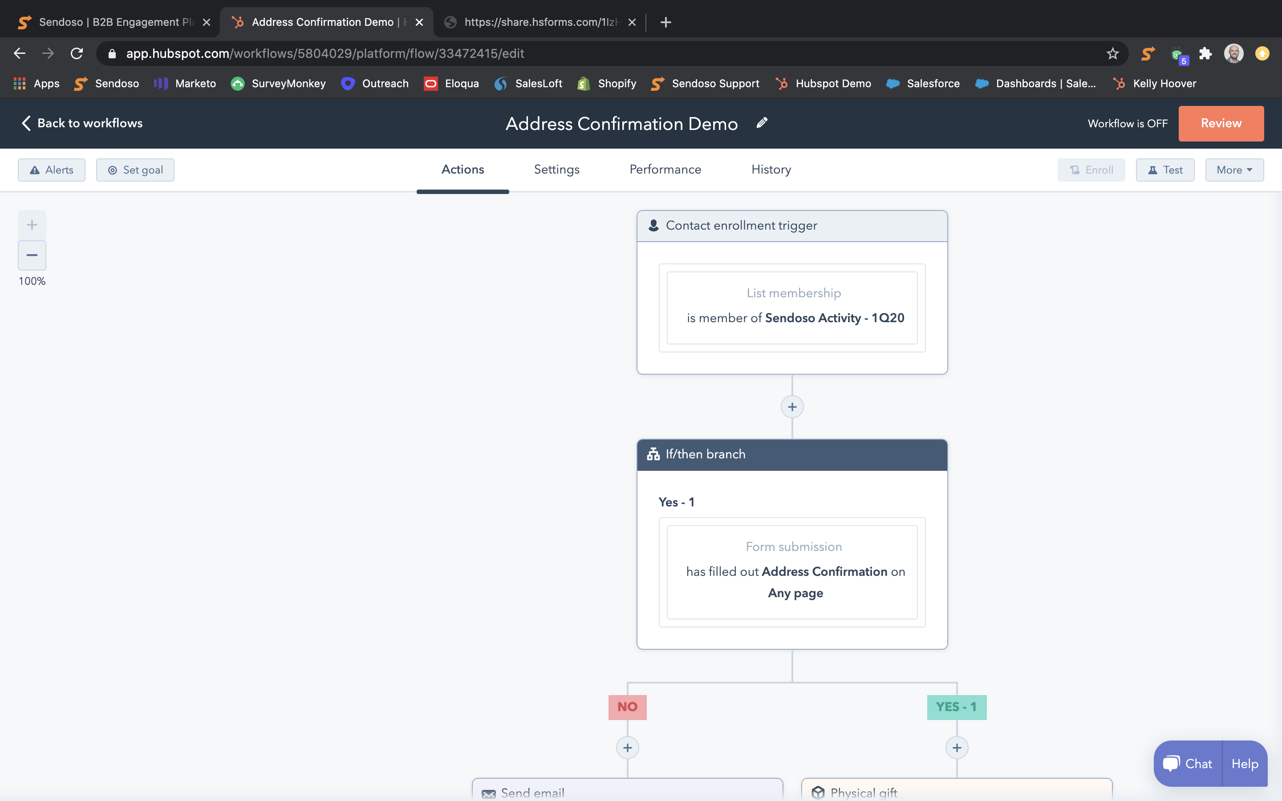Zoom out the canvas with minus button

click(32, 255)
